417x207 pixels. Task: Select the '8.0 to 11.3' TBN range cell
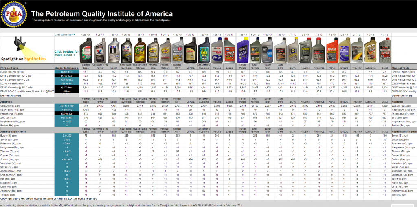[x=67, y=72]
